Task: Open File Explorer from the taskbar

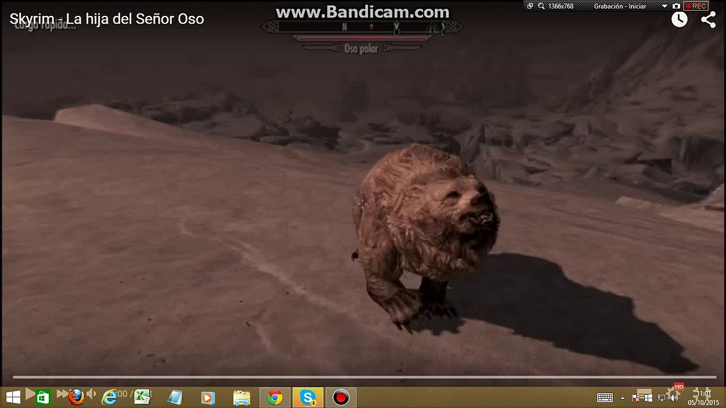Action: (242, 397)
